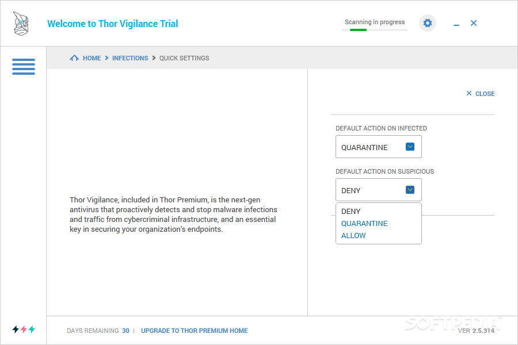Screen dimensions: 518x345
Task: Click the Thor Vigilance description paragraph
Action: pos(173,214)
